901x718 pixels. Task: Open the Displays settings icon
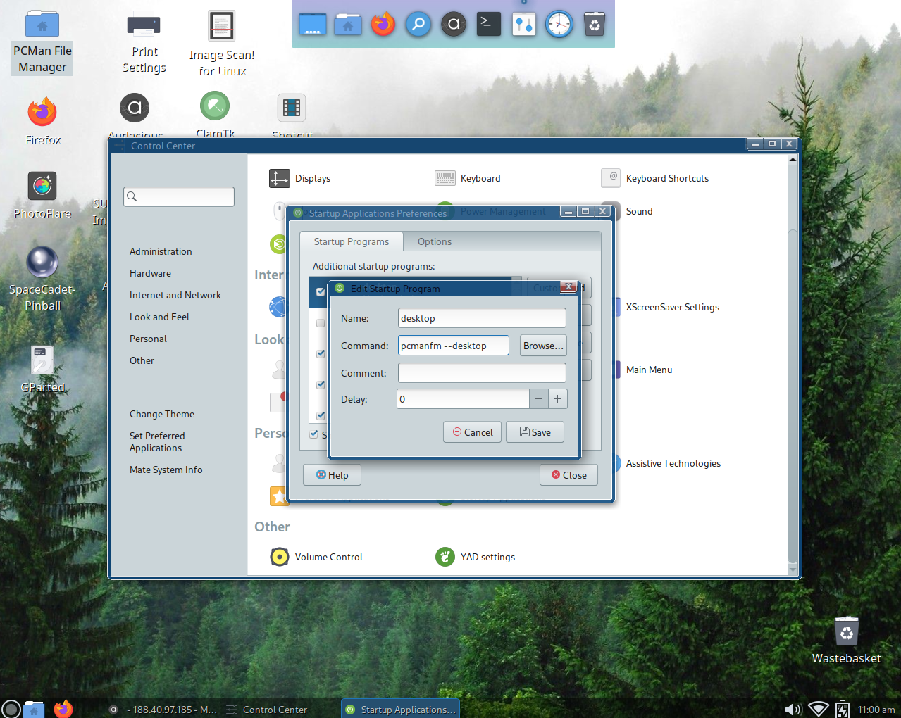pyautogui.click(x=279, y=179)
